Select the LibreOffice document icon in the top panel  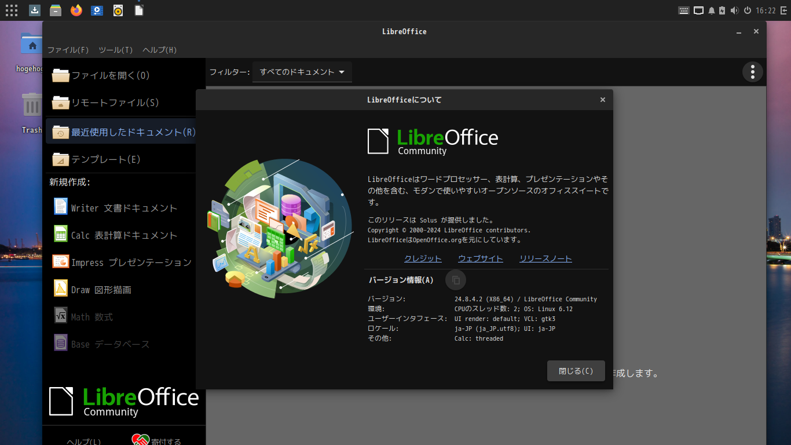(139, 10)
